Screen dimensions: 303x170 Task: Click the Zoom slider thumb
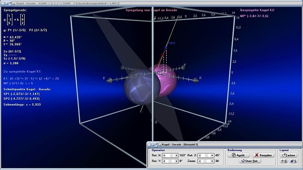[x=205, y=161]
